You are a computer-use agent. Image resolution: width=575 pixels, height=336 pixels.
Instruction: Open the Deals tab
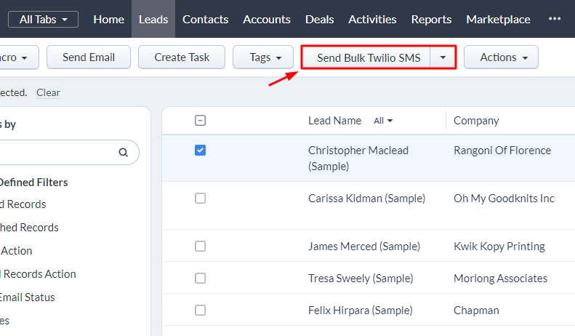(x=321, y=19)
